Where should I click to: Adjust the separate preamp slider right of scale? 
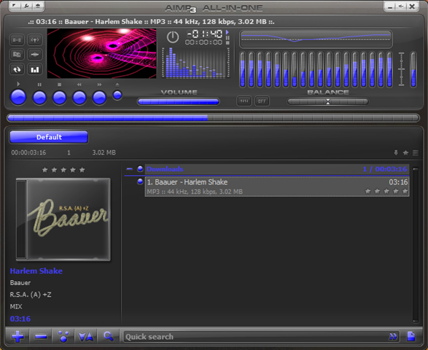413,69
